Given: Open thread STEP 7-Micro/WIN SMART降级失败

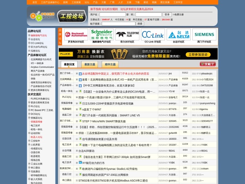Looking at the screenshot, I should 104,121.
